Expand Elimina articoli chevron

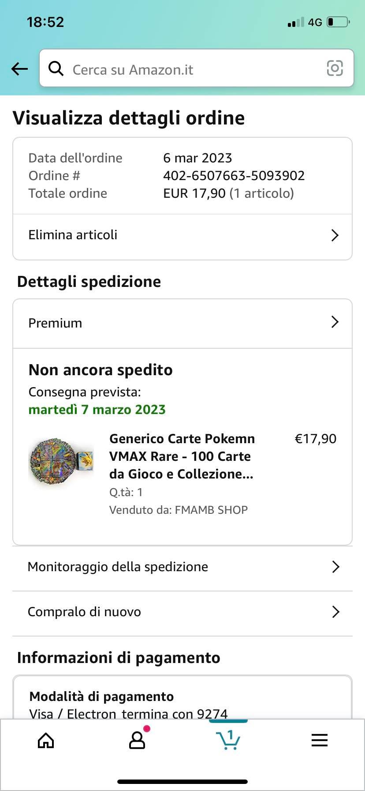[335, 235]
